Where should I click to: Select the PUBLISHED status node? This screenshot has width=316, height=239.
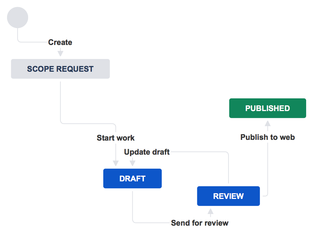click(x=267, y=108)
